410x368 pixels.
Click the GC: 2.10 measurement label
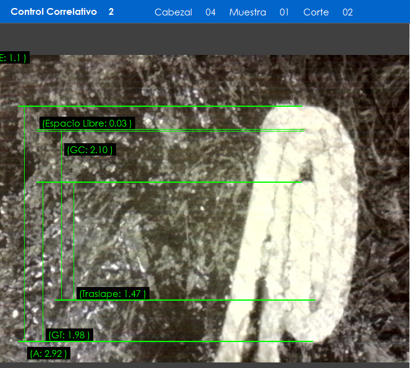pyautogui.click(x=90, y=149)
